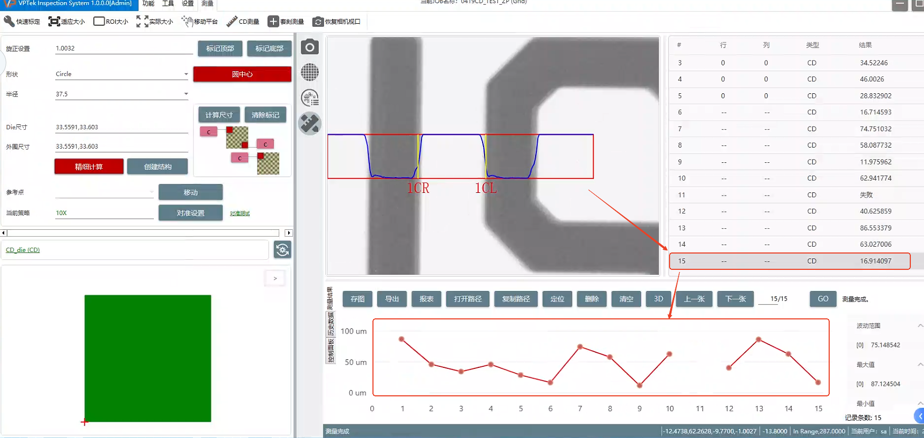
Task: Click the red 精细计算 button
Action: [89, 167]
